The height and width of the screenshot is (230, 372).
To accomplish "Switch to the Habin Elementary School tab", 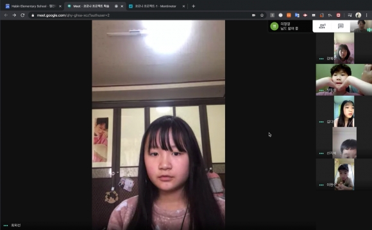I will pos(33,6).
